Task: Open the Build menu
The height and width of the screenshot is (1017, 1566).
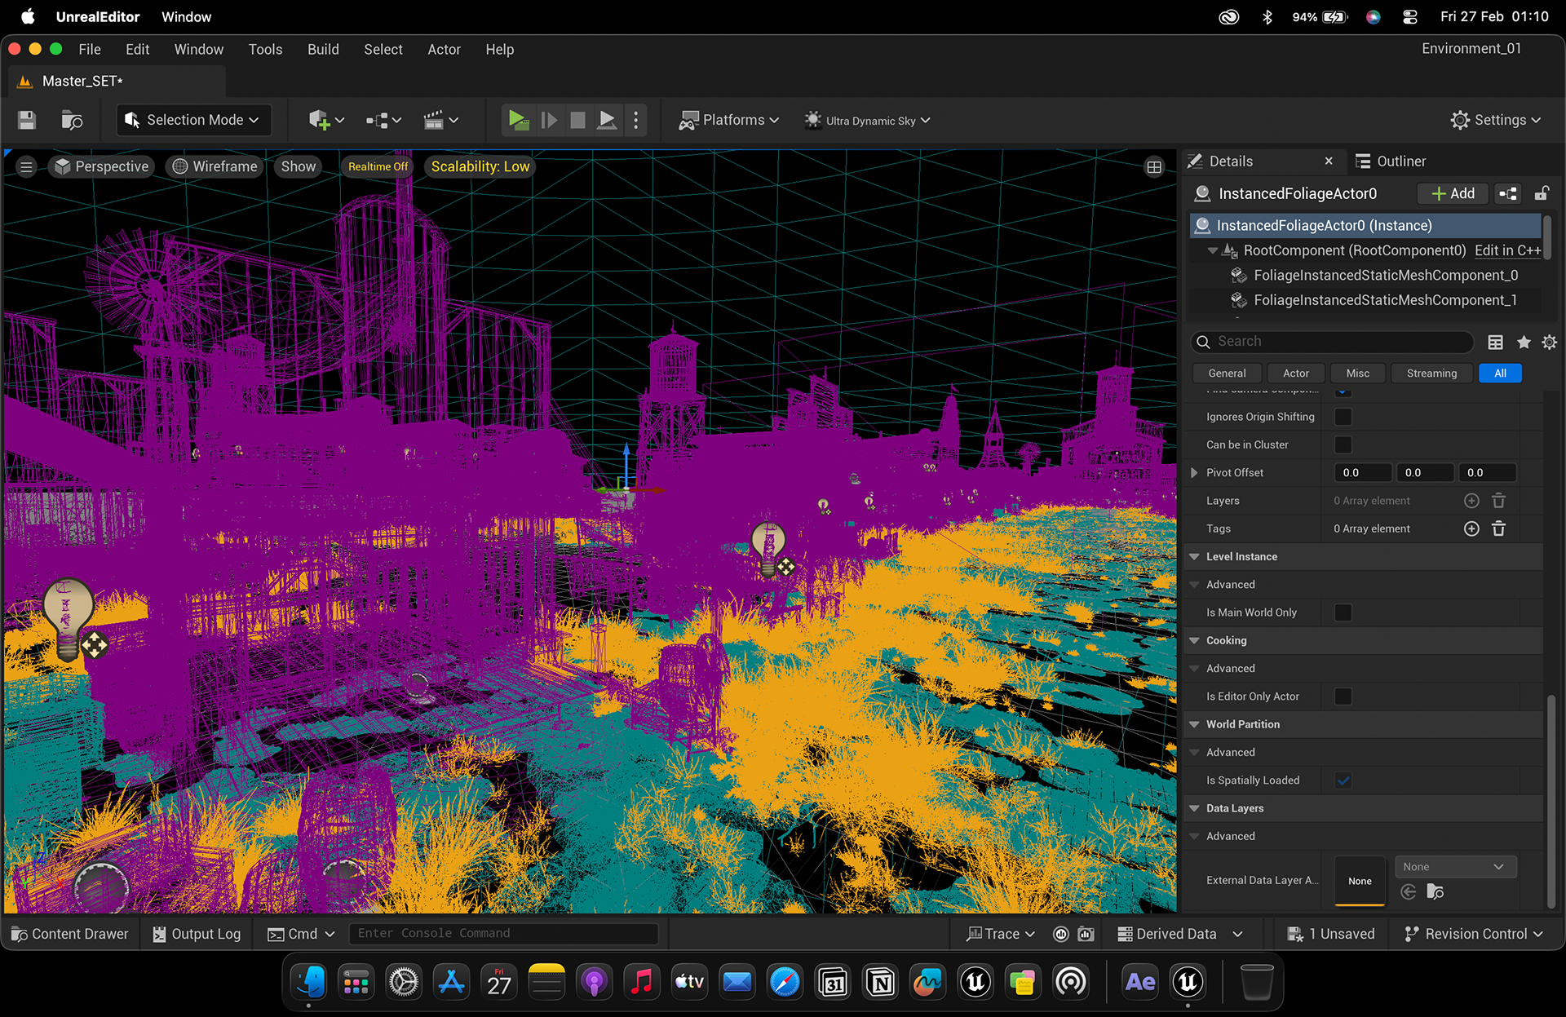Action: click(x=323, y=50)
